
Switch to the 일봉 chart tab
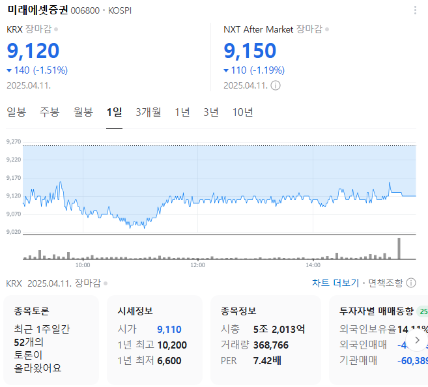[16, 112]
